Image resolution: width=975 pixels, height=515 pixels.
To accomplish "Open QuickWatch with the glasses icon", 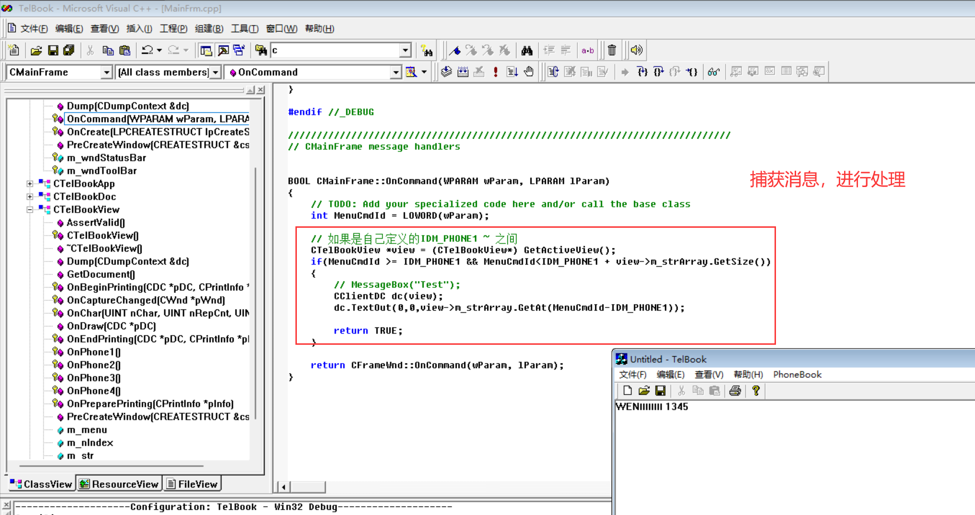I will point(714,72).
